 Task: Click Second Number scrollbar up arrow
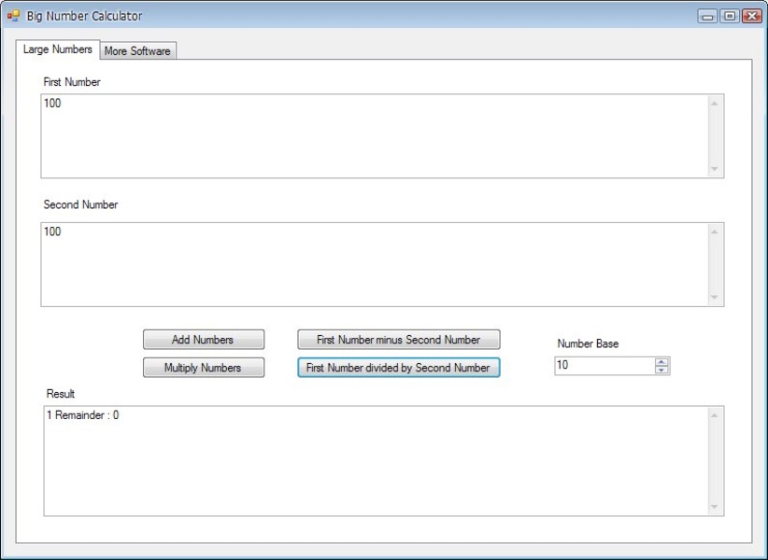point(715,231)
